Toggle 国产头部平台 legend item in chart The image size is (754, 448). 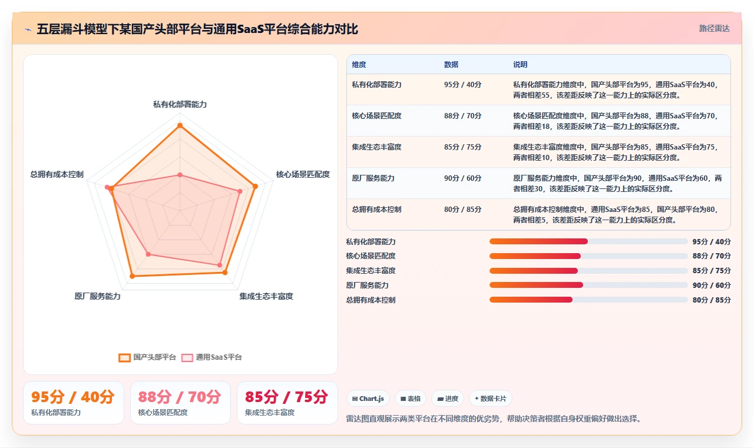point(147,357)
